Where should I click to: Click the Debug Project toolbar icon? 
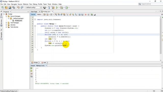click(62, 7)
